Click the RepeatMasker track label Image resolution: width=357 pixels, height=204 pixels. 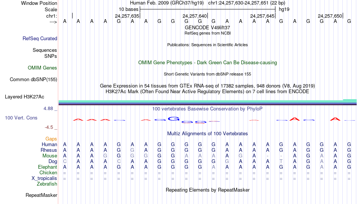(x=41, y=195)
